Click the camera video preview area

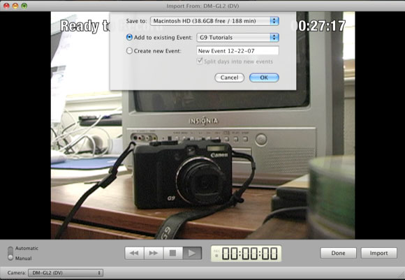click(202, 160)
